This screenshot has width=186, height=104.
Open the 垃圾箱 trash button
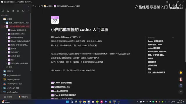pos(8,97)
